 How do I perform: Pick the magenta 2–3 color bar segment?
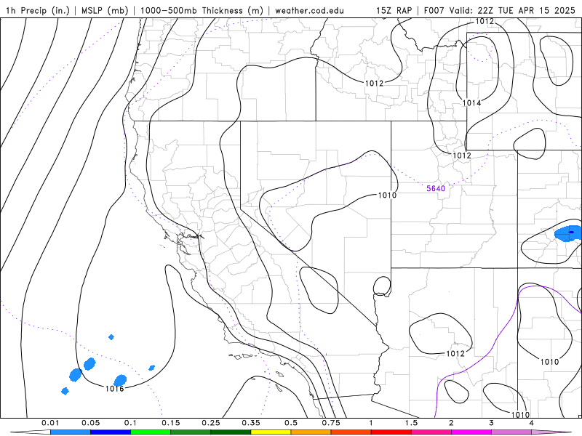tap(471, 432)
